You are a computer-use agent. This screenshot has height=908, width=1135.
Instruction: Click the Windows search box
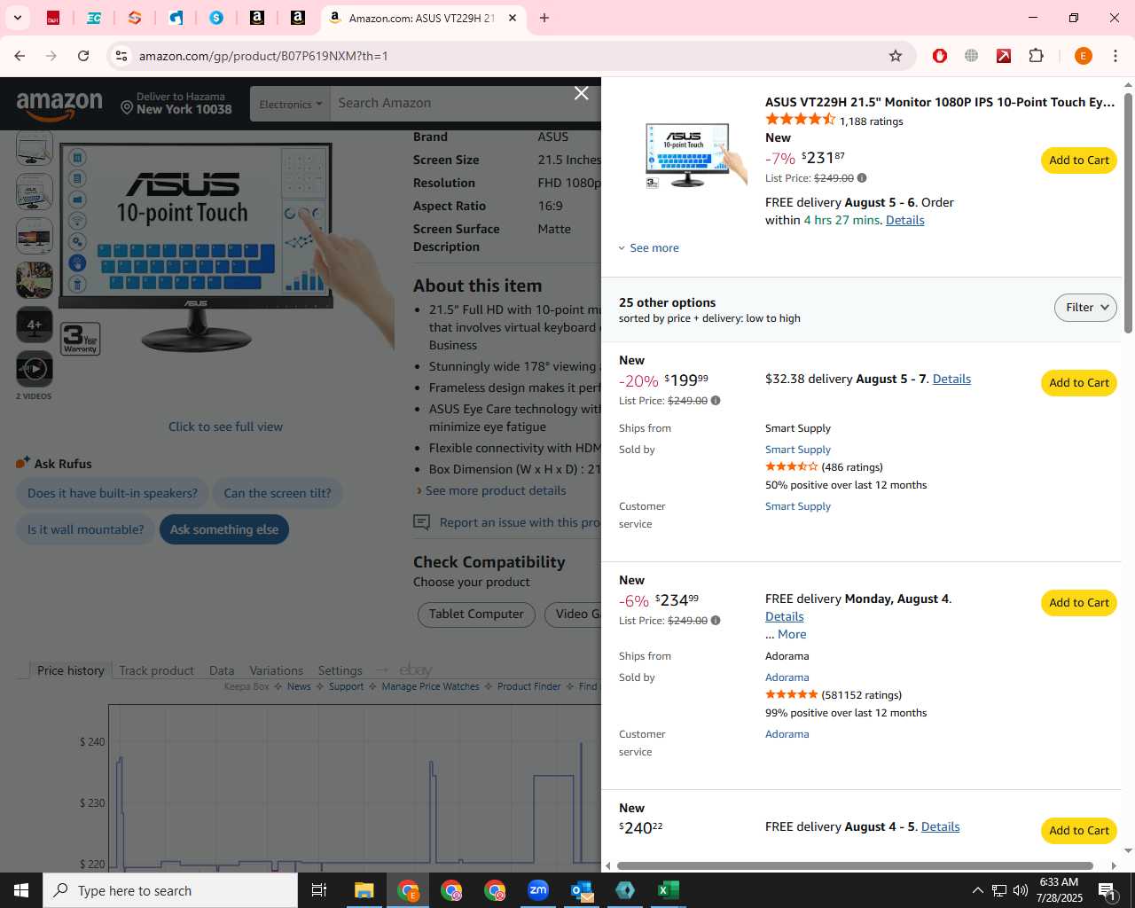tap(170, 890)
